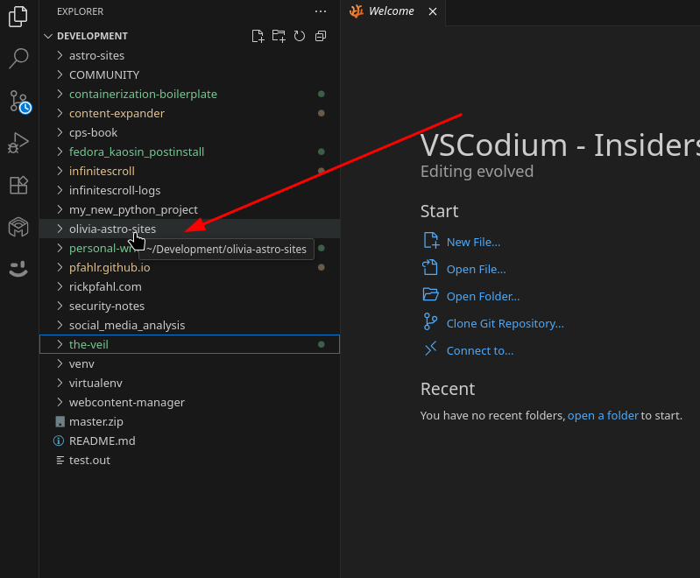Expand the astro-sites folder
Image resolution: width=700 pixels, height=578 pixels.
pyautogui.click(x=190, y=56)
